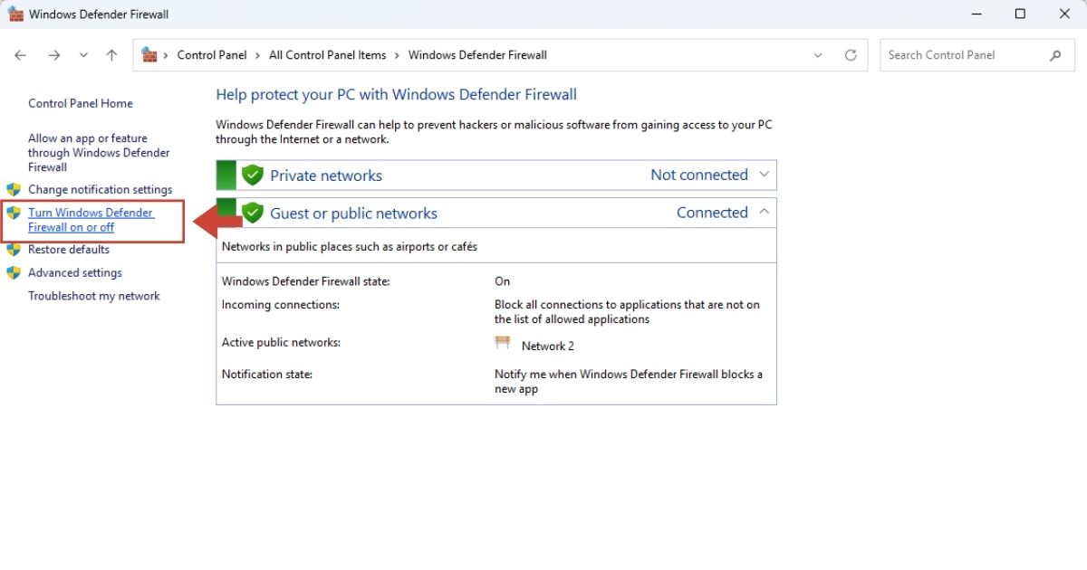Viewport: 1087px width, 570px height.
Task: Click green shield on Guest or public networks
Action: pyautogui.click(x=253, y=214)
